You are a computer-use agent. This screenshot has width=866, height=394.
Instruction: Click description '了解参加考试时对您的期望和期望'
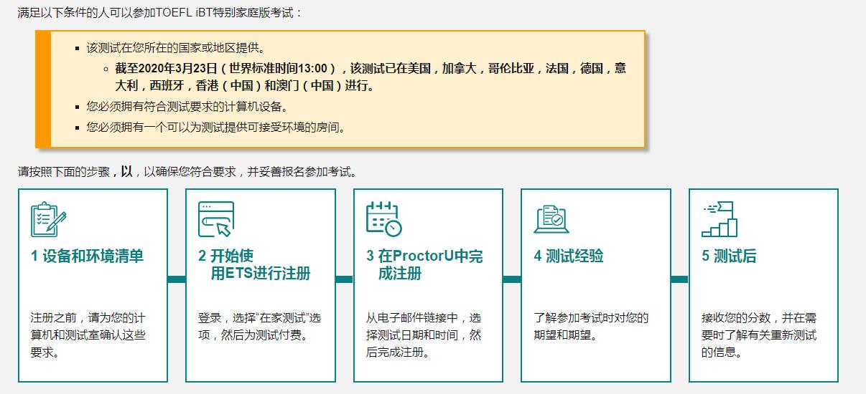592,327
